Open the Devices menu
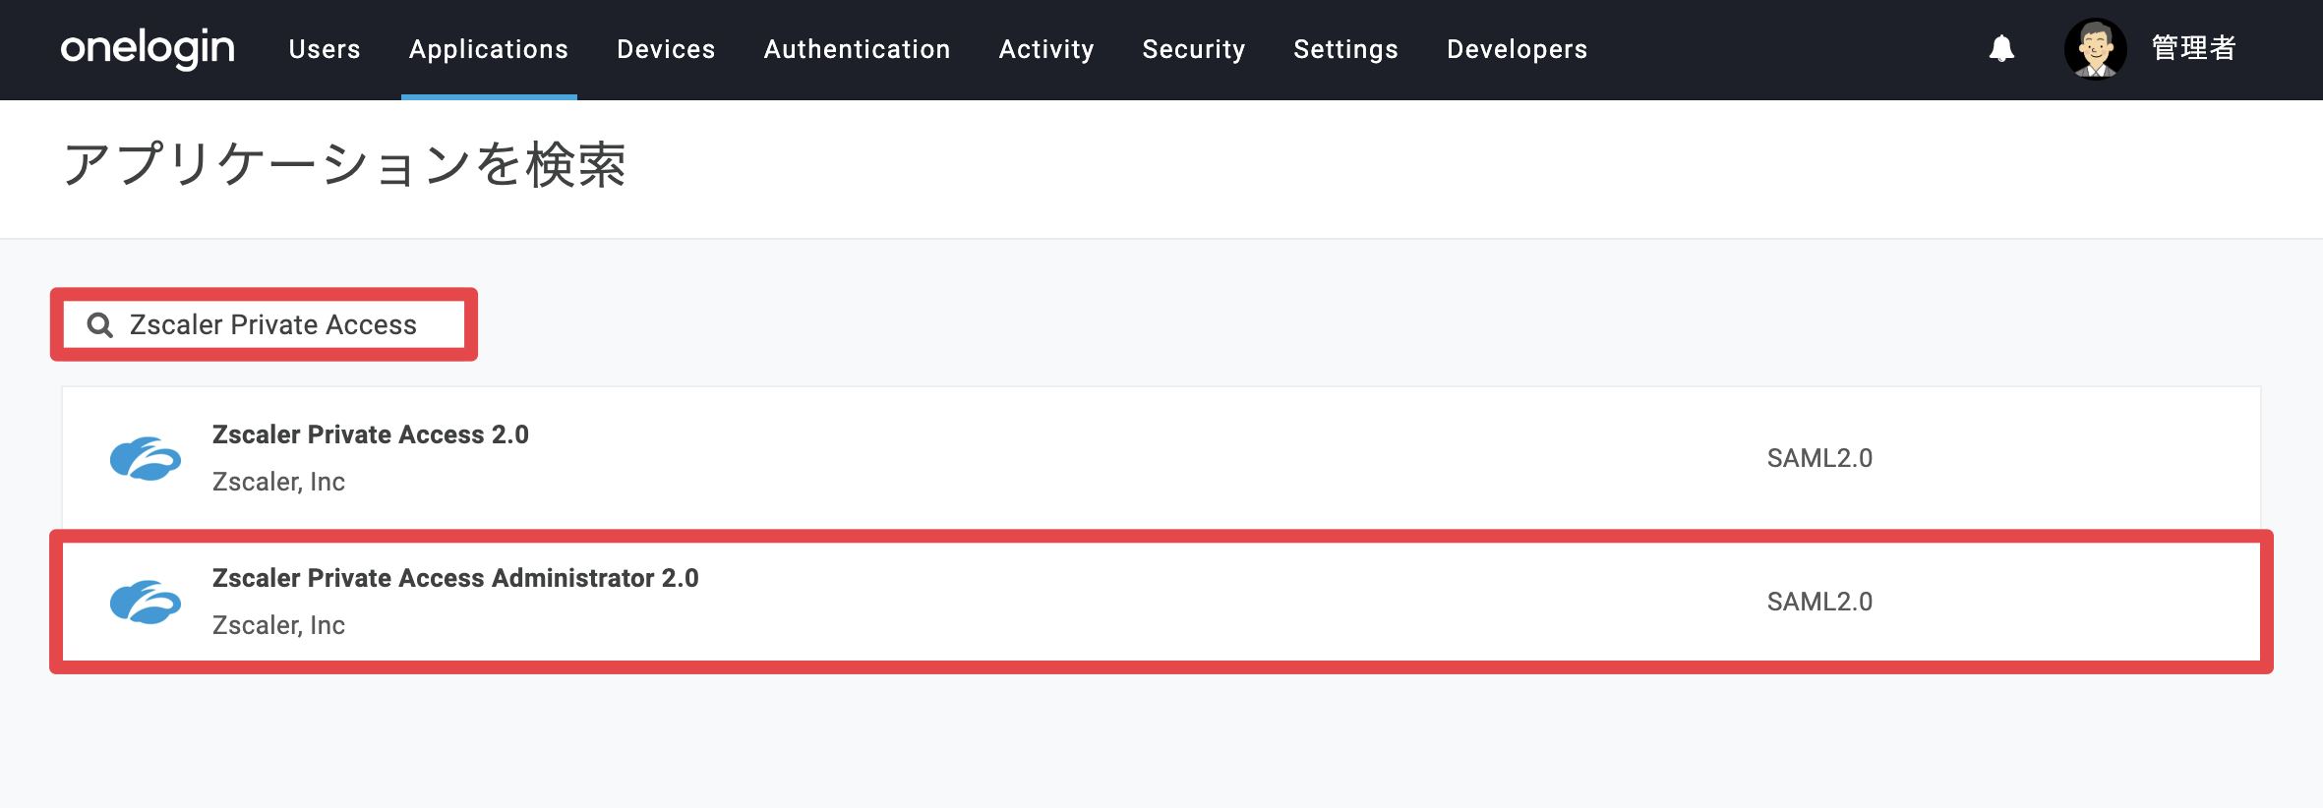 666,49
